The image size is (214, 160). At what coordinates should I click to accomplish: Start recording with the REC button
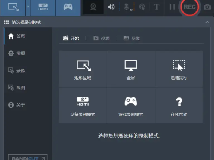189,7
